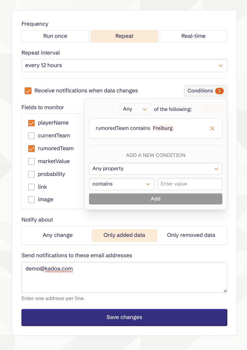Enable the currentTeam field checkbox
Screen dimensions: 247x350
[31, 136]
